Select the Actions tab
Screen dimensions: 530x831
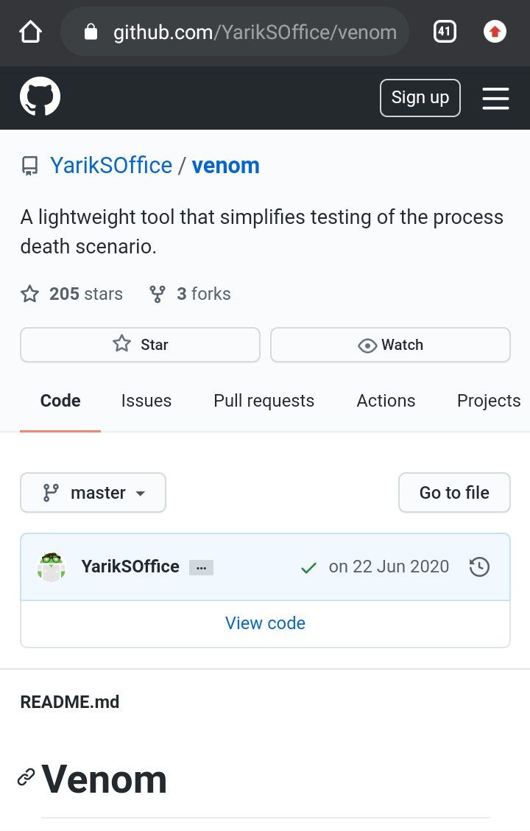click(x=386, y=401)
